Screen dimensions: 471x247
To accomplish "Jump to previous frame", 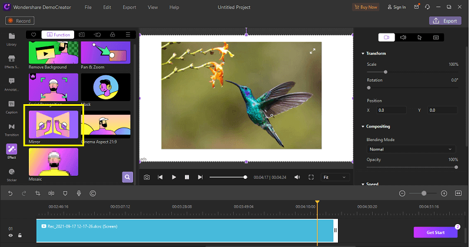I will pyautogui.click(x=160, y=178).
